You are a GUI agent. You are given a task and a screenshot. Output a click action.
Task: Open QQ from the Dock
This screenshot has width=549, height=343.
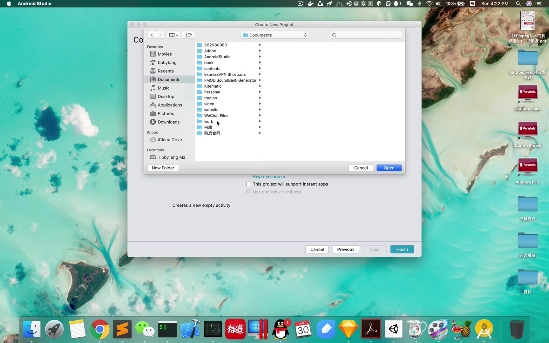point(281,329)
